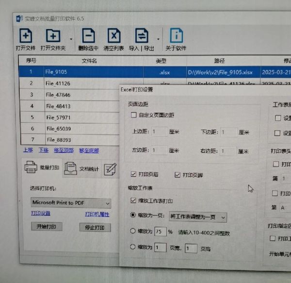This screenshot has height=283, width=291.
Task: Click the 打开文件夹 toolbar icon
Action: pos(53,37)
